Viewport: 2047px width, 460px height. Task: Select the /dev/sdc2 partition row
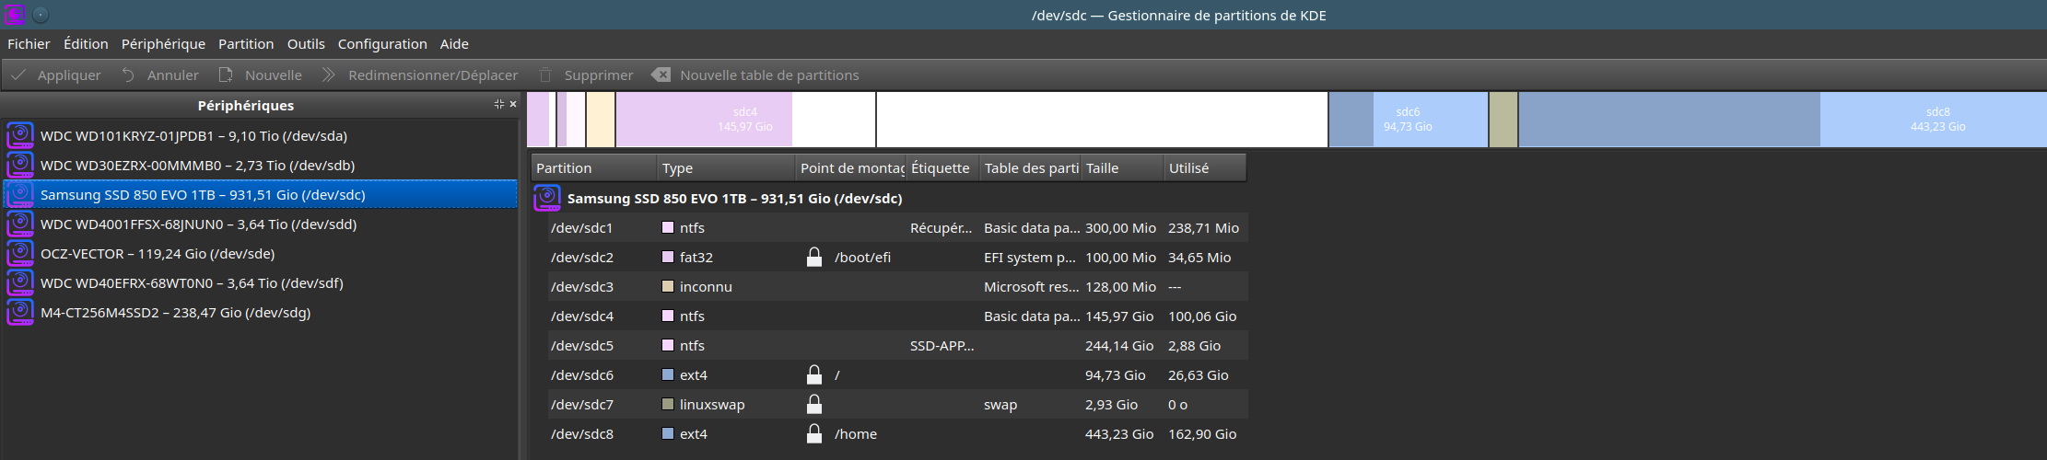click(x=898, y=257)
